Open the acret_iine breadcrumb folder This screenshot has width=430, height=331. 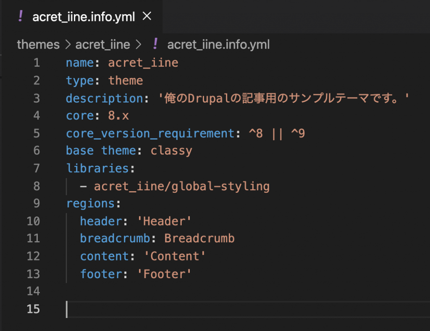point(102,45)
